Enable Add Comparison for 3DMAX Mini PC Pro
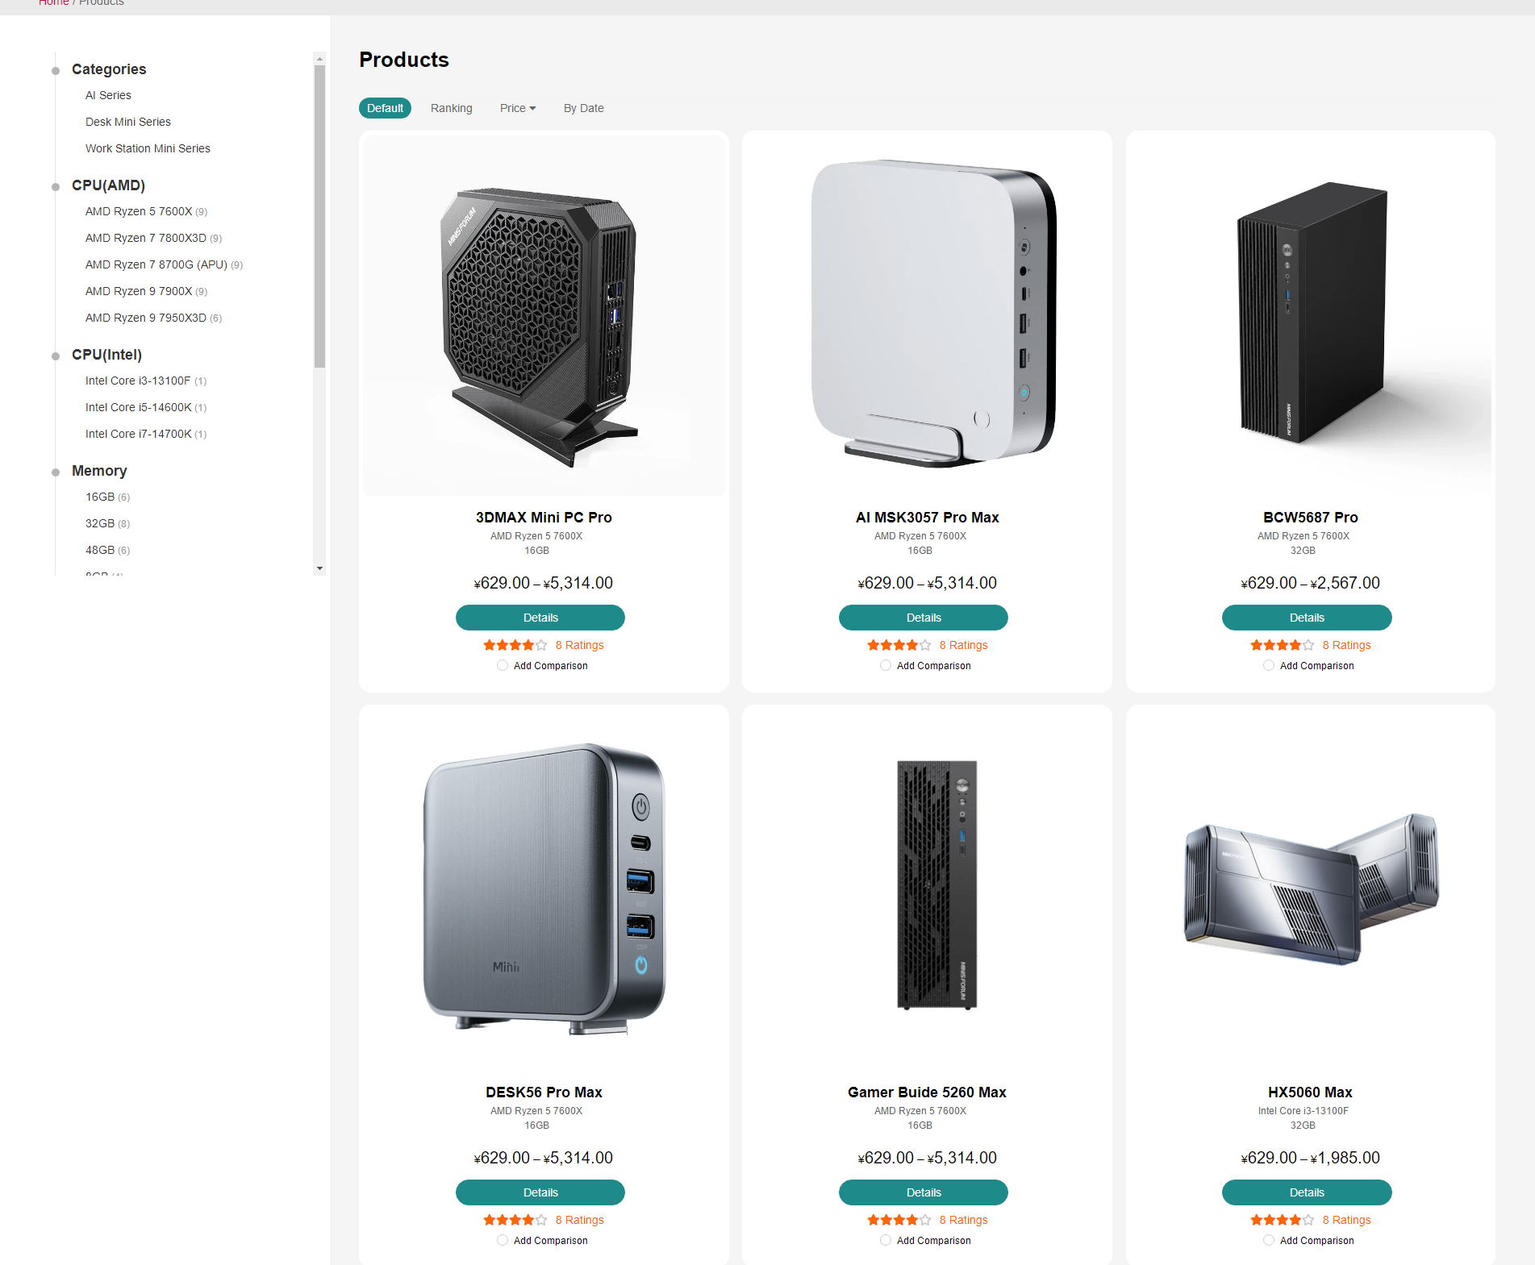The width and height of the screenshot is (1535, 1265). [x=503, y=665]
